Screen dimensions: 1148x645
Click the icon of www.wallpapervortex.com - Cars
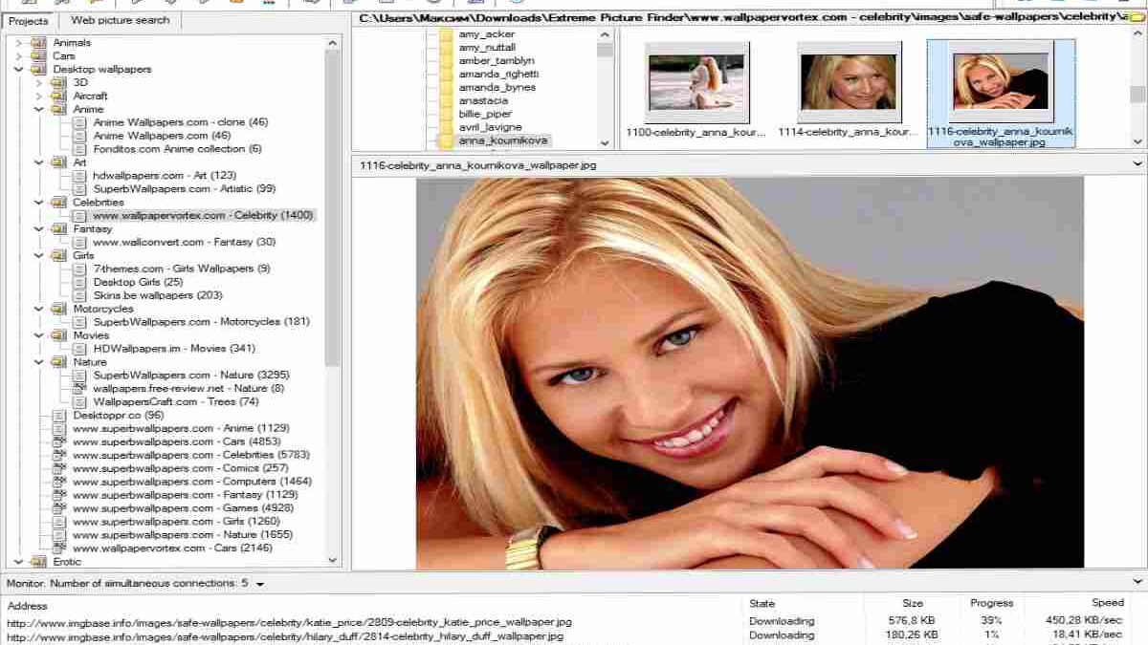tap(59, 548)
